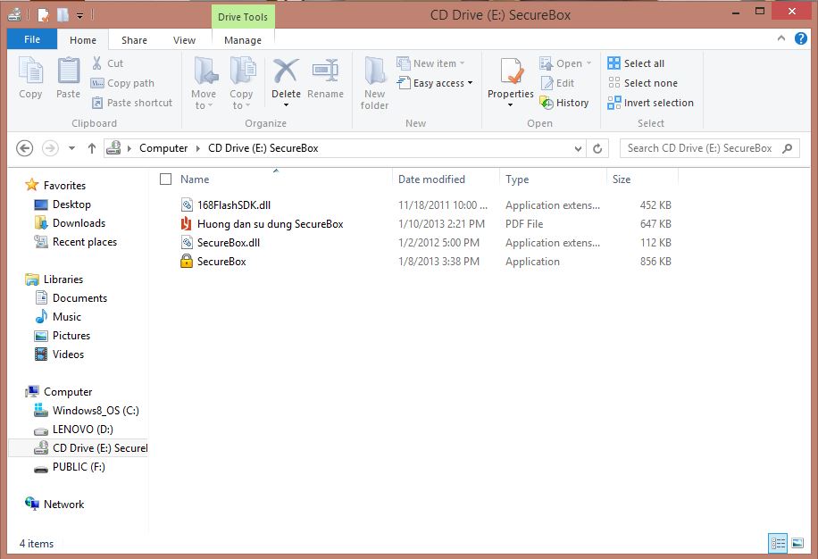Click the Select none option
The image size is (818, 559).
[x=642, y=83]
